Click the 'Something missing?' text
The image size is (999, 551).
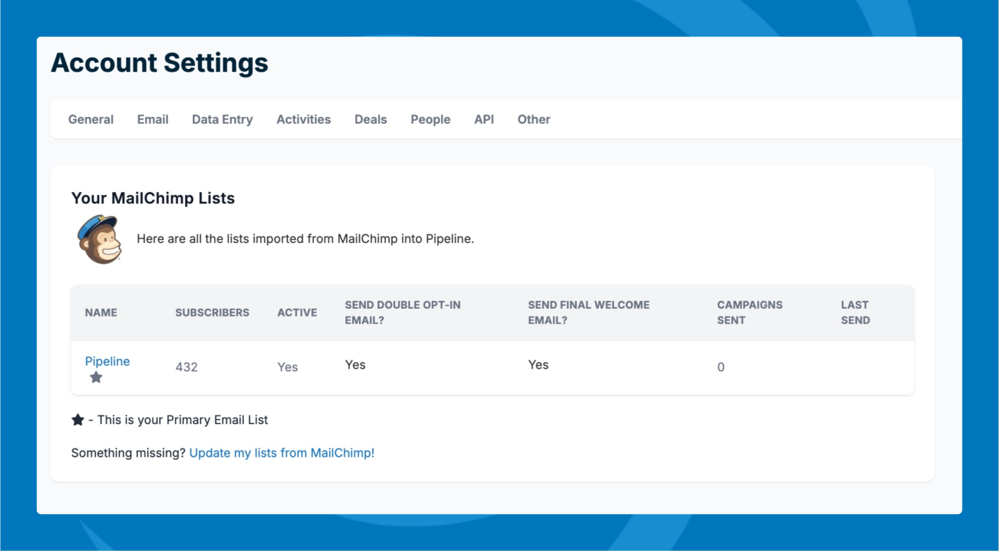point(128,453)
